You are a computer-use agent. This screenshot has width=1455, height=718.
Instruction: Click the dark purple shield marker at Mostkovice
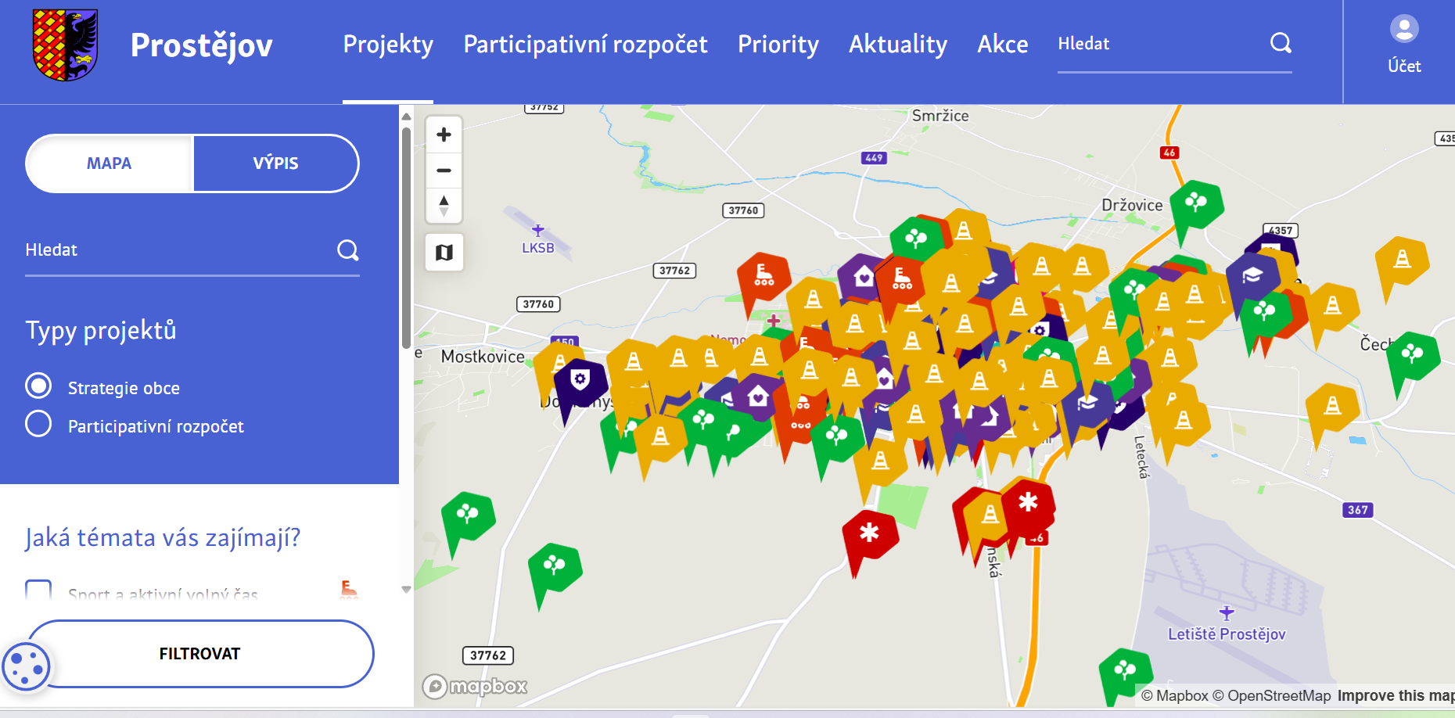click(580, 381)
